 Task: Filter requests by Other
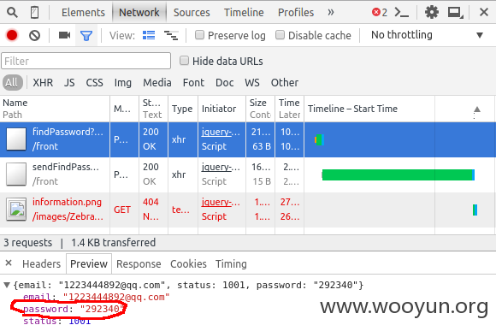pos(285,83)
